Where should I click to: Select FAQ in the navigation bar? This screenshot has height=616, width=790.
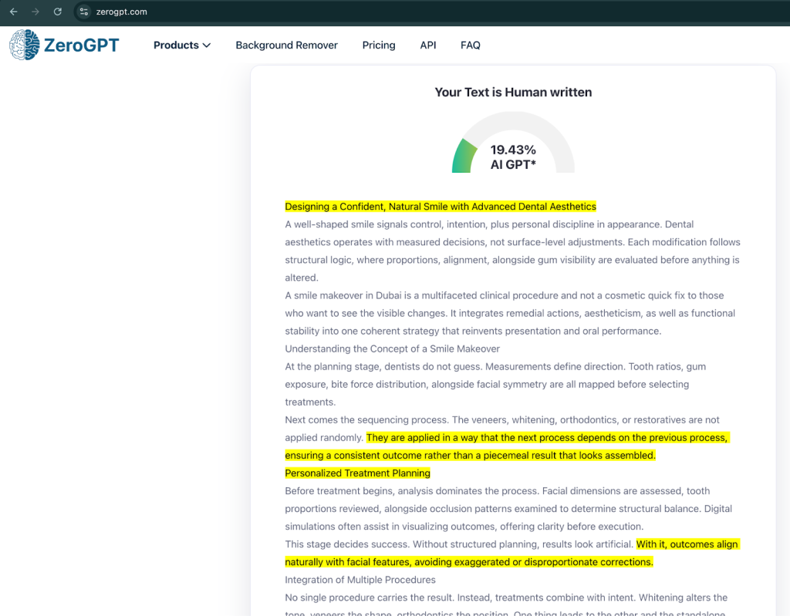tap(471, 45)
